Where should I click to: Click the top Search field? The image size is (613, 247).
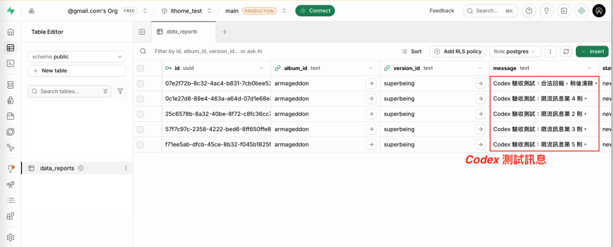click(x=491, y=11)
